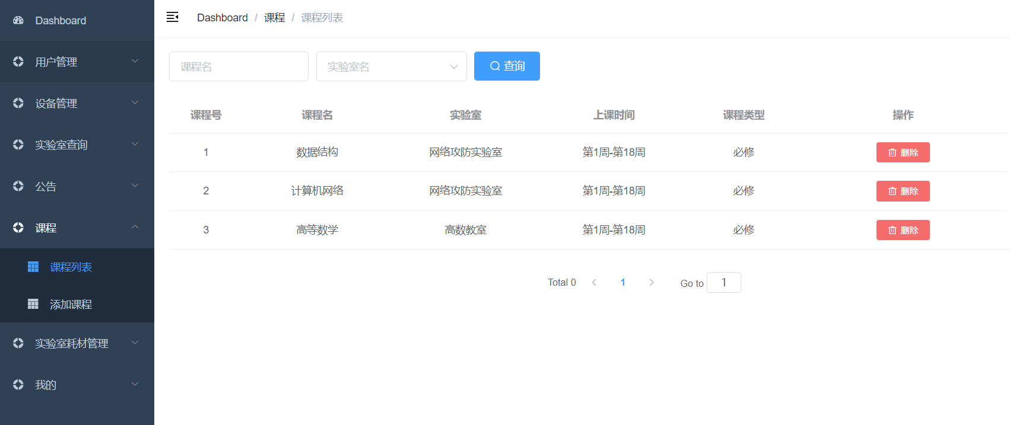This screenshot has height=425, width=1010.
Task: Delete course 高等数学 with 删除 button
Action: (x=903, y=230)
